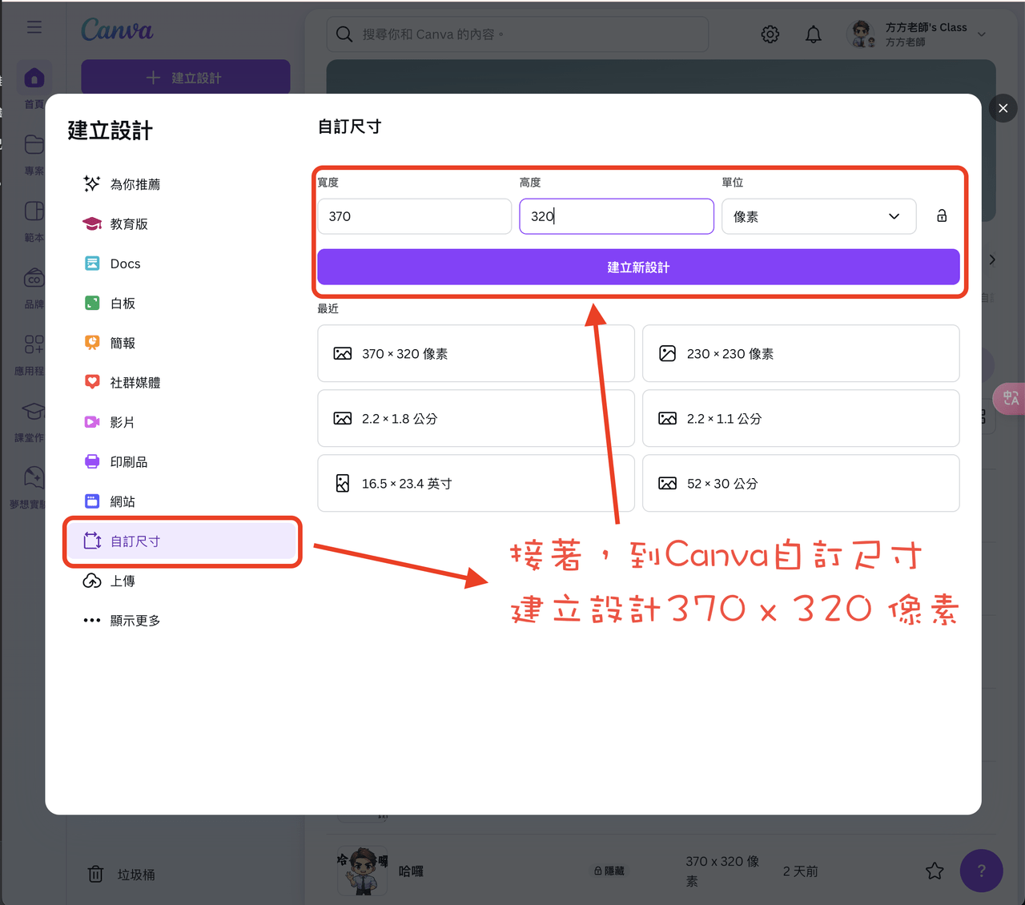Open the 上傳 option
The height and width of the screenshot is (905, 1025).
coord(180,581)
